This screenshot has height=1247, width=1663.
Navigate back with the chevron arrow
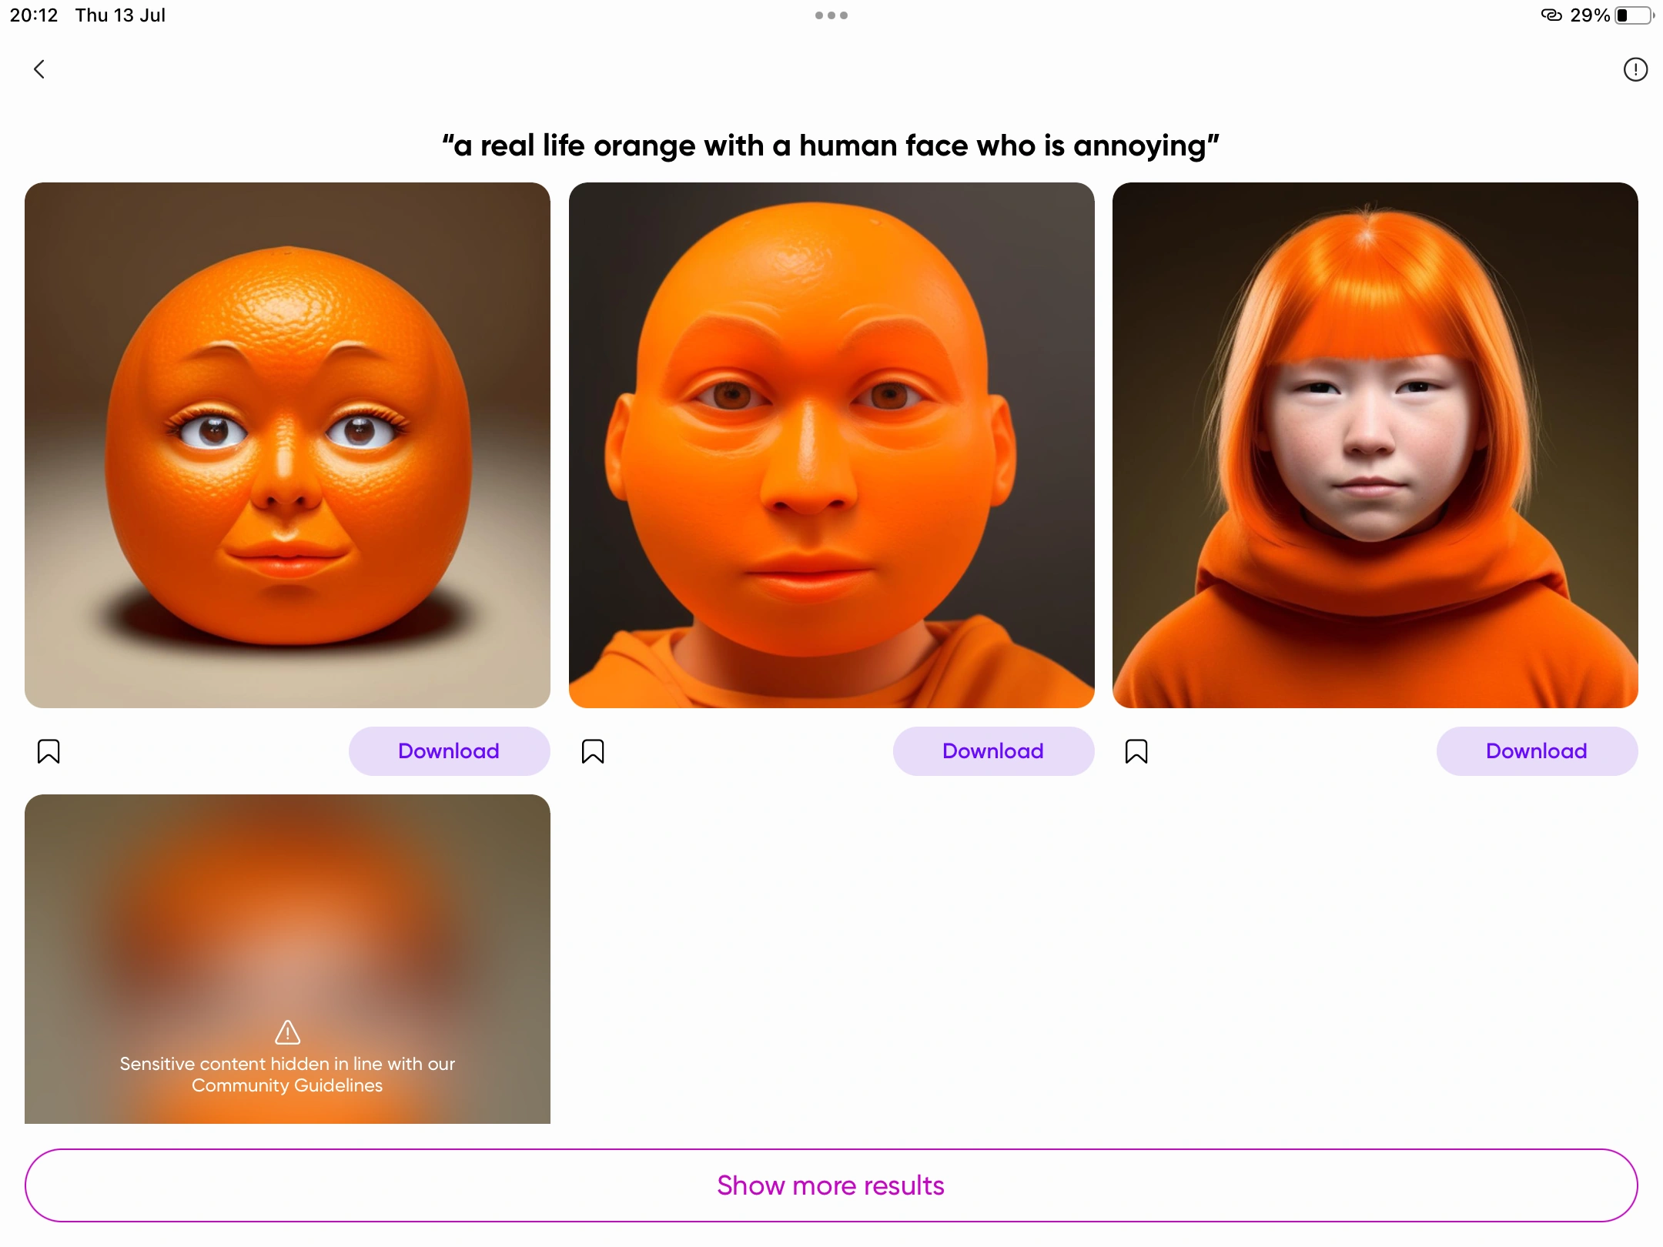click(39, 69)
